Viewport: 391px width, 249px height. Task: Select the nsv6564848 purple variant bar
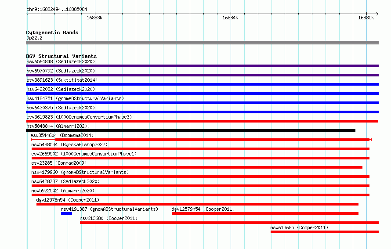(x=202, y=66)
